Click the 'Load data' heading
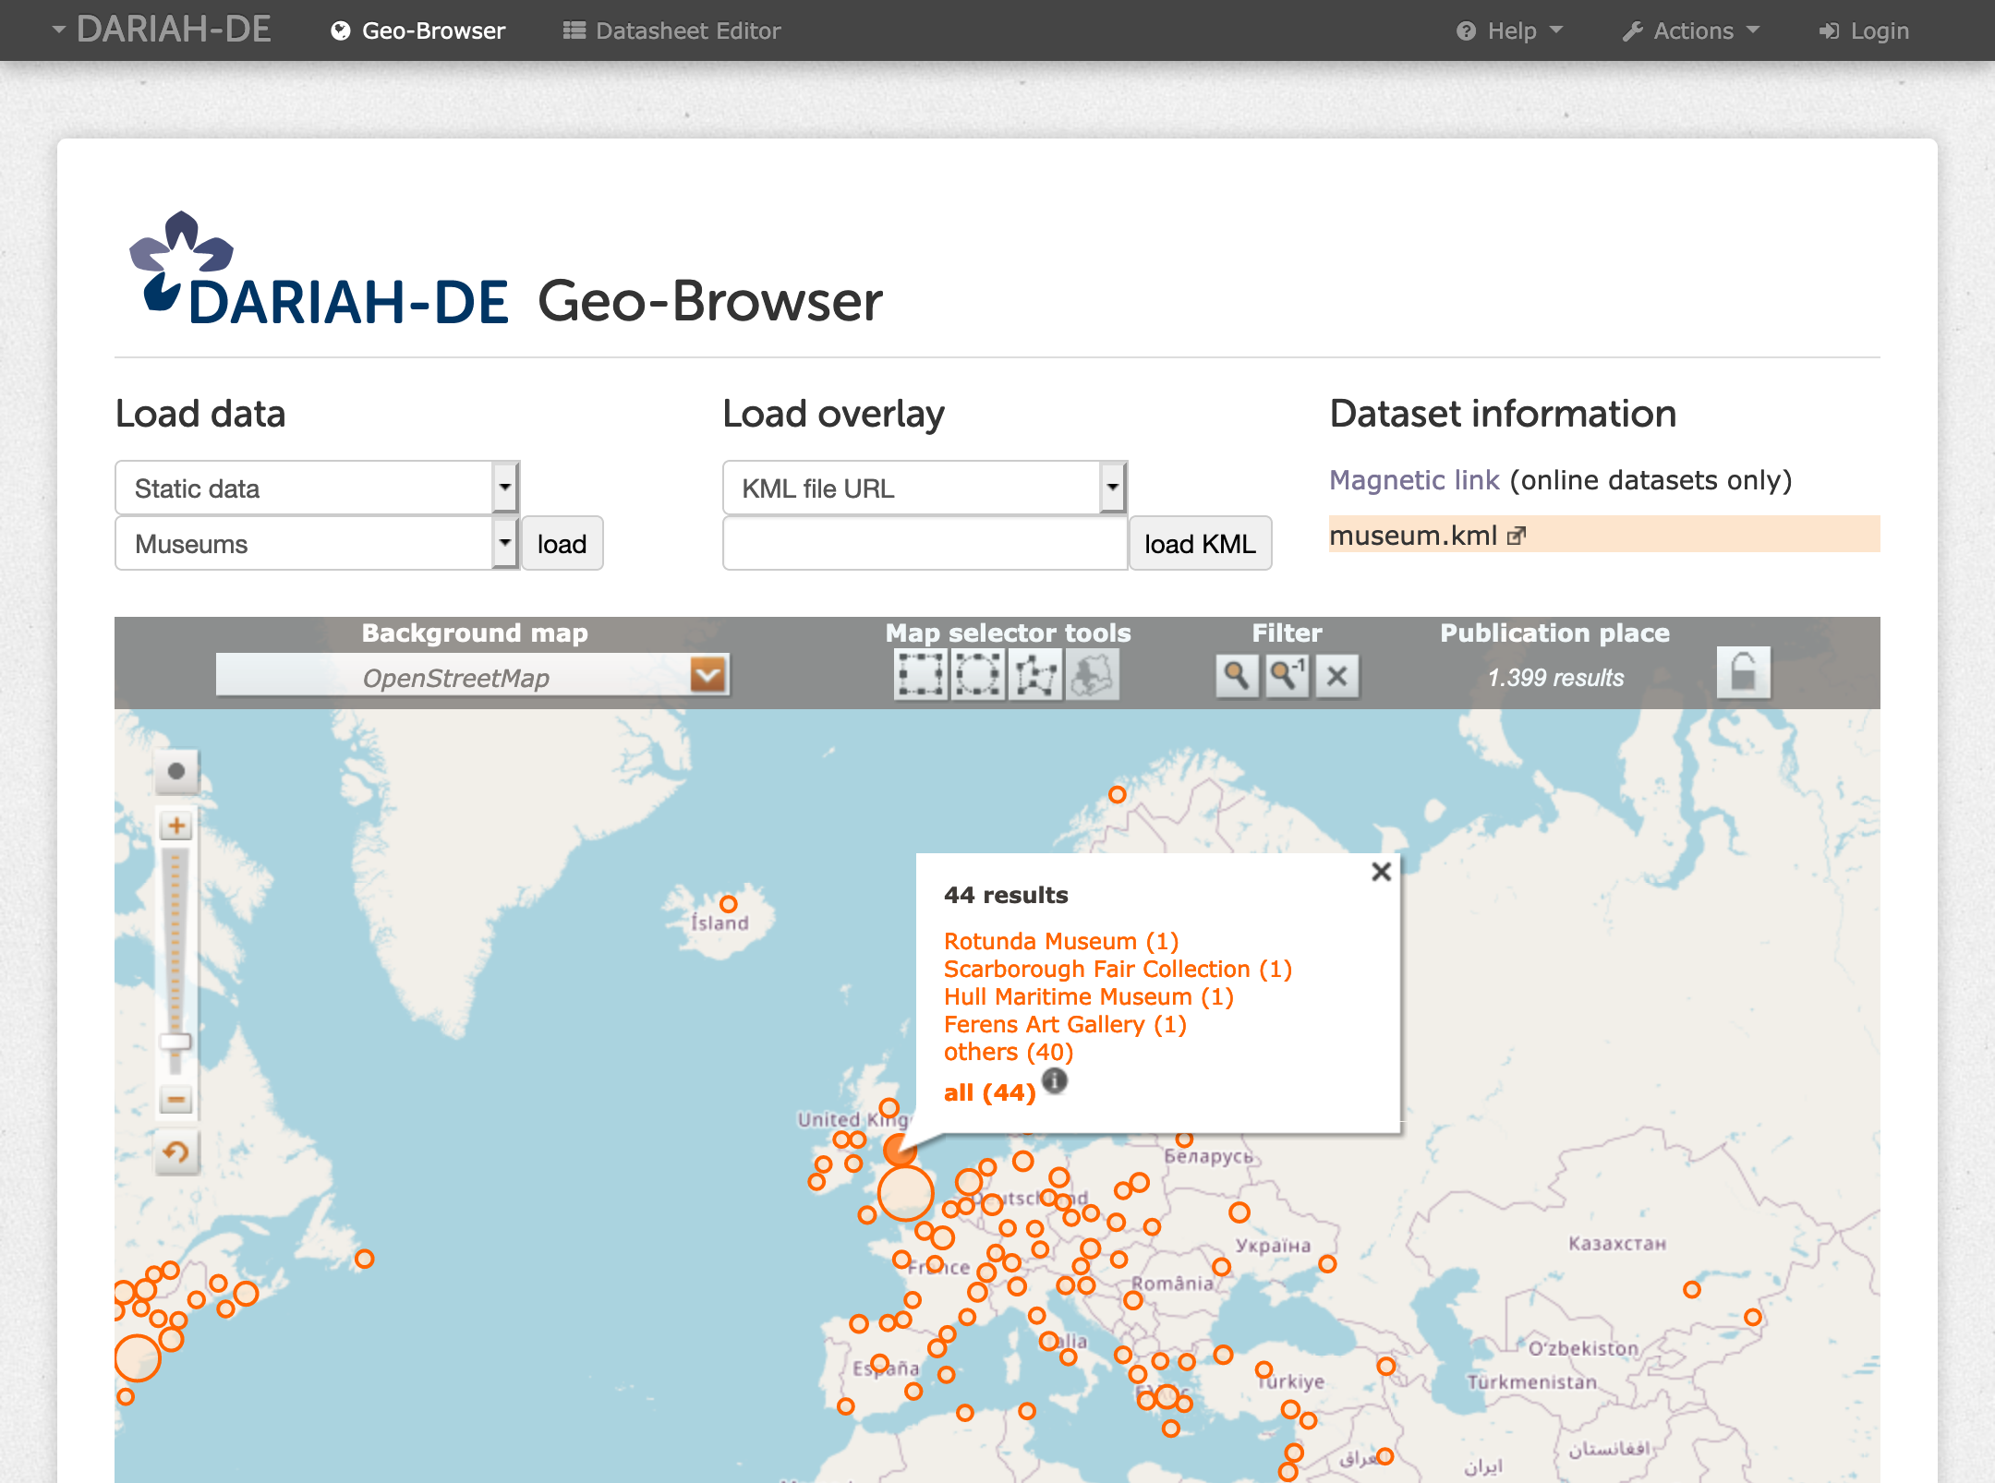Viewport: 1995px width, 1483px height. [x=200, y=414]
